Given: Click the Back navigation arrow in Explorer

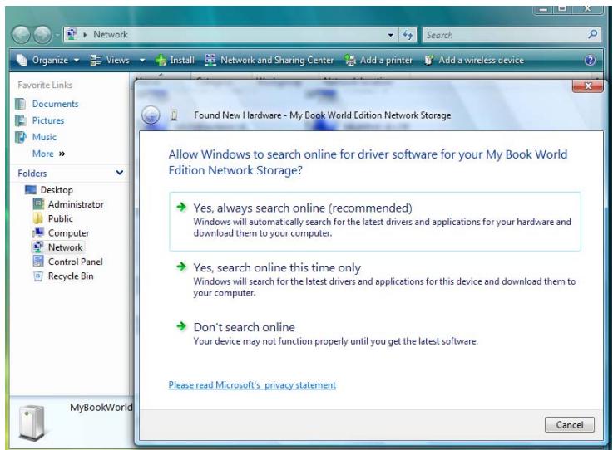Looking at the screenshot, I should pyautogui.click(x=22, y=35).
